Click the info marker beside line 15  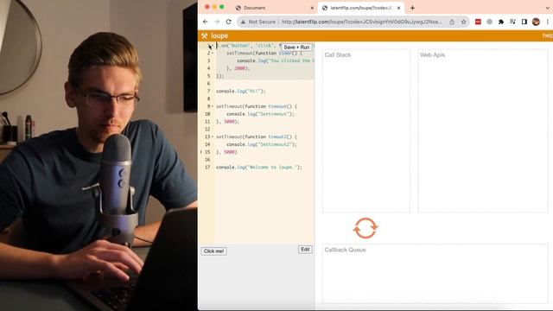pos(201,152)
